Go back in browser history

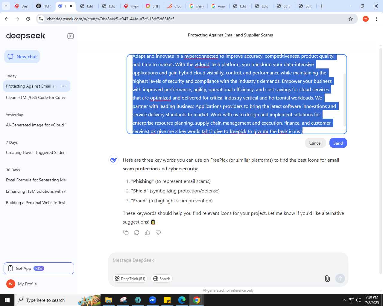click(x=7, y=19)
